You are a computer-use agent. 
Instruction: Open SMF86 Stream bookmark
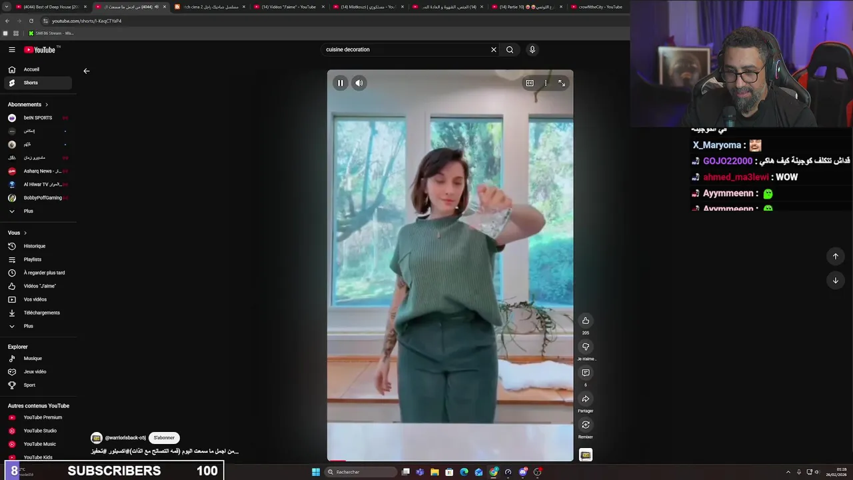click(x=51, y=33)
